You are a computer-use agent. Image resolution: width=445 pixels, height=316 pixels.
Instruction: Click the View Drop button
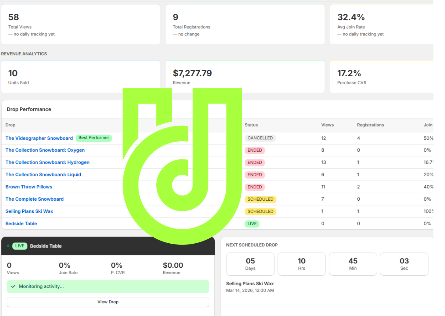(108, 302)
